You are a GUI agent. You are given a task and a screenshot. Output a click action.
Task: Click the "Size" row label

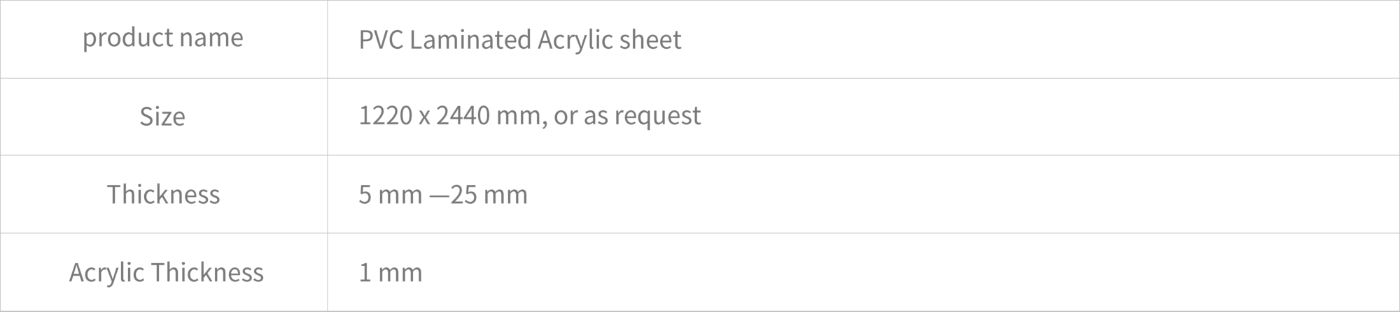[162, 117]
